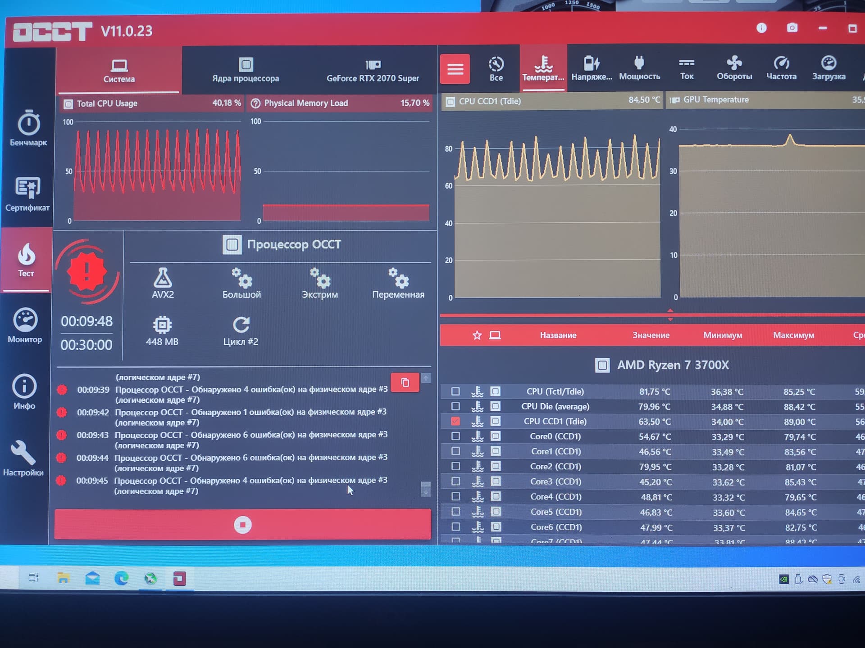Click the Экстрим mode option
Screen dimensions: 865x648
coord(320,283)
